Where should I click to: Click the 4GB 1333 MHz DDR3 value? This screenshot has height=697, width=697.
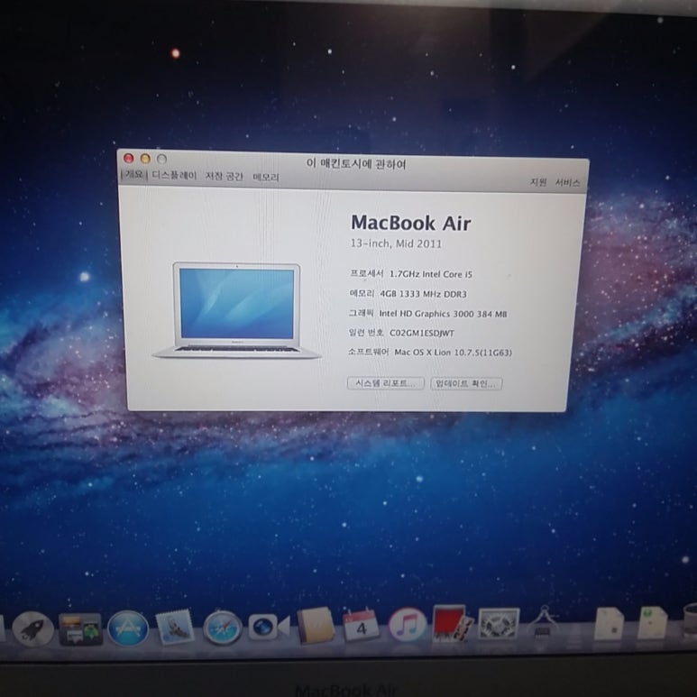[x=423, y=294]
